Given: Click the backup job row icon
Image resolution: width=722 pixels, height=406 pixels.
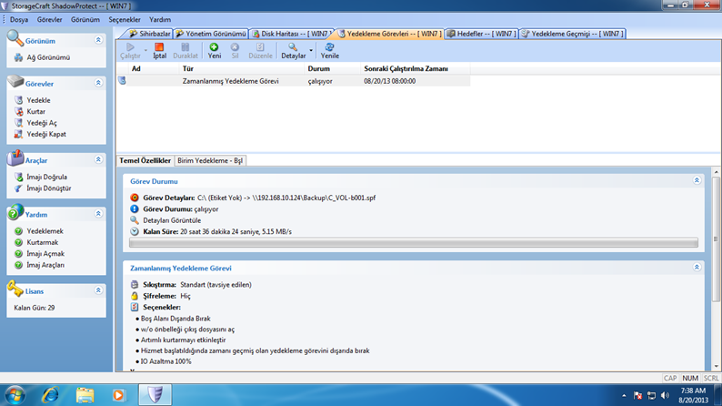Looking at the screenshot, I should click(x=122, y=81).
